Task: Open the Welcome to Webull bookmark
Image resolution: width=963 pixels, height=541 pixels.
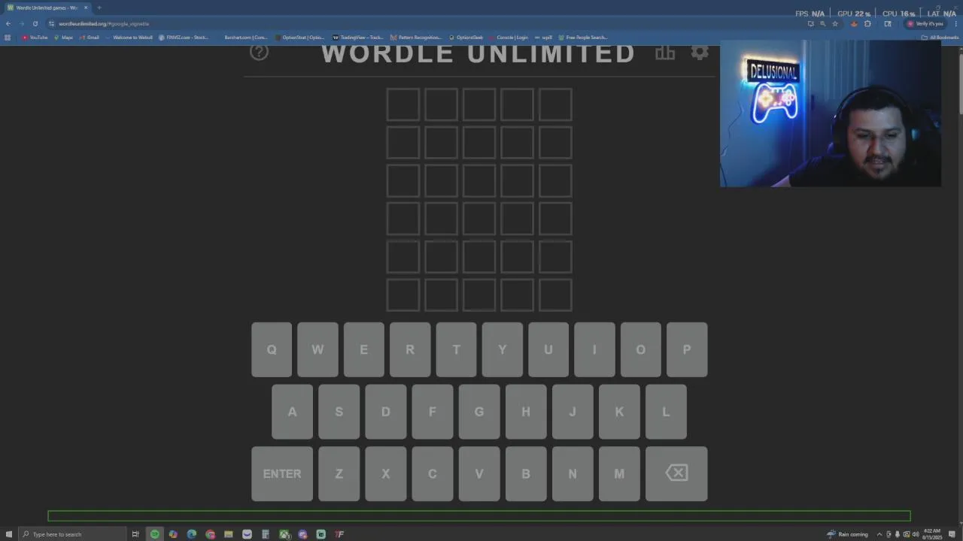Action: (129, 38)
